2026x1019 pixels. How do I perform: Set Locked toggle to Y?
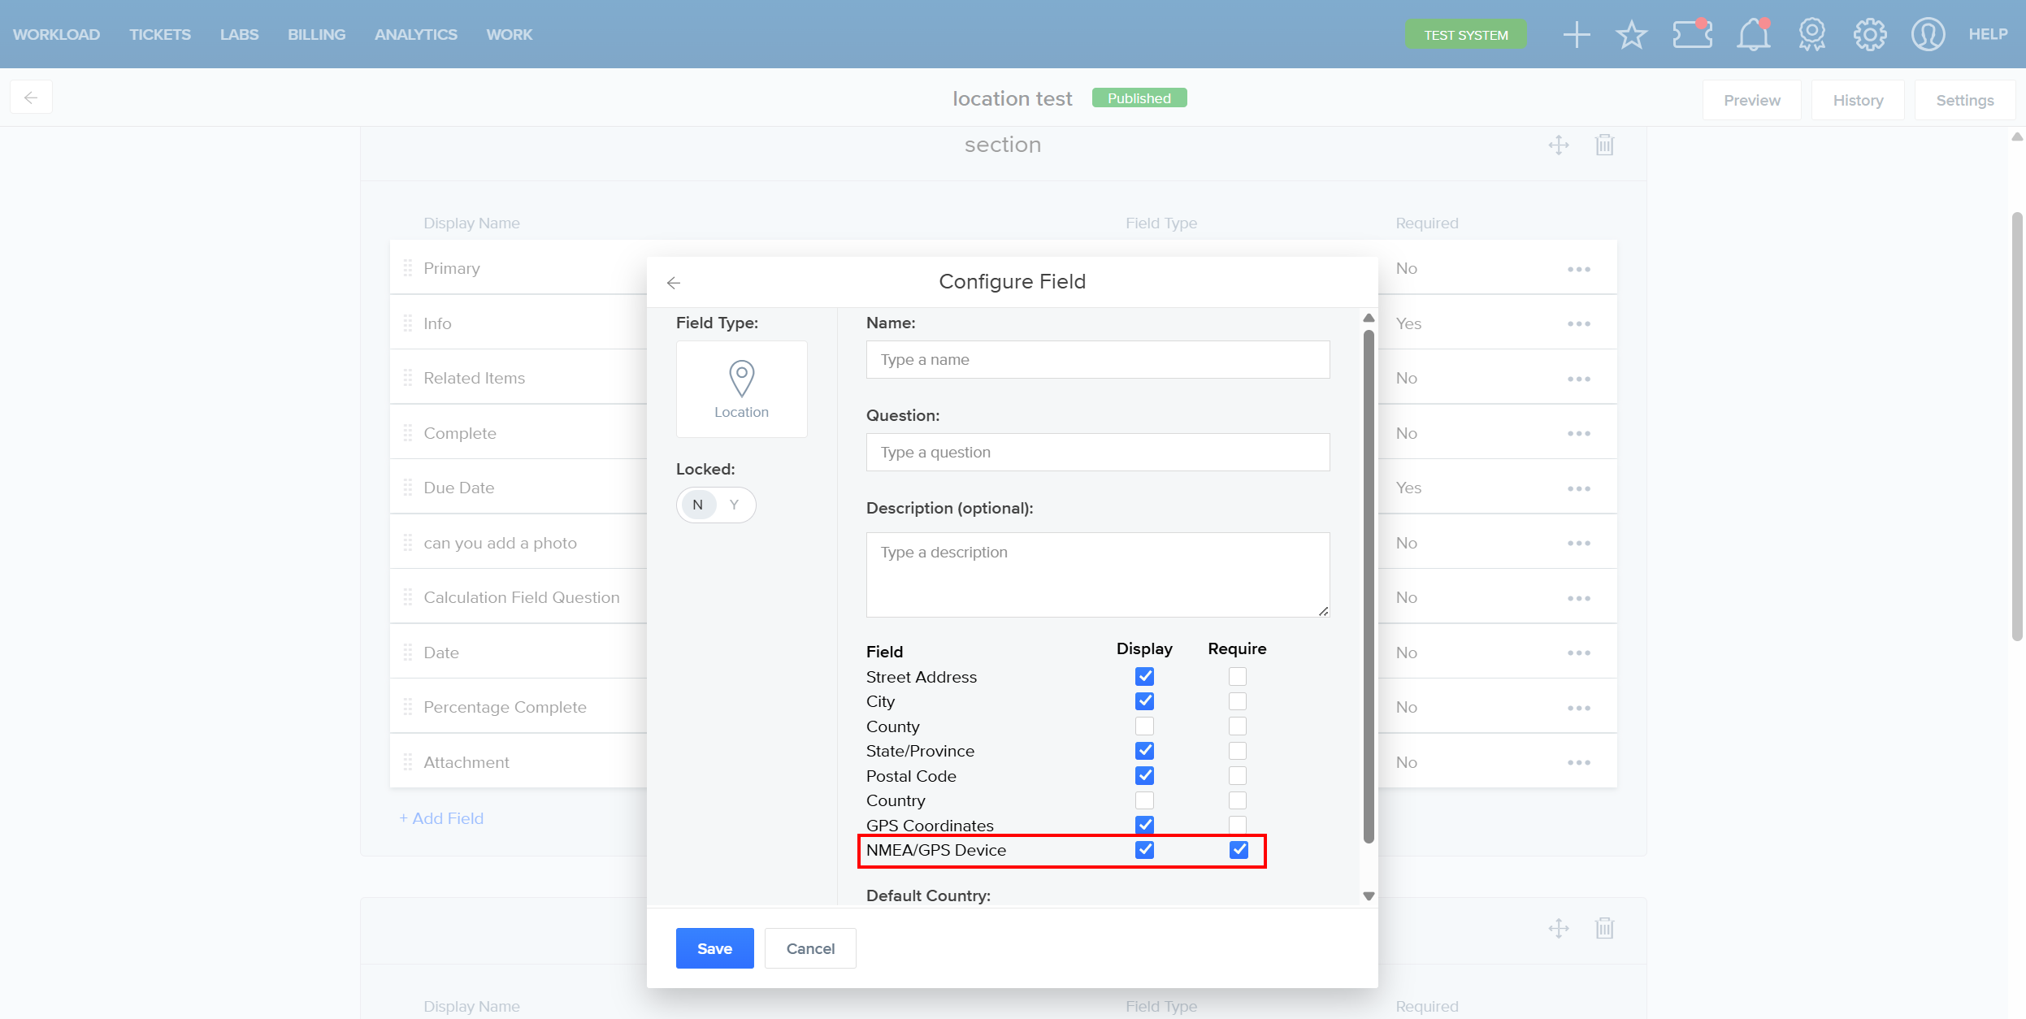[x=734, y=505]
